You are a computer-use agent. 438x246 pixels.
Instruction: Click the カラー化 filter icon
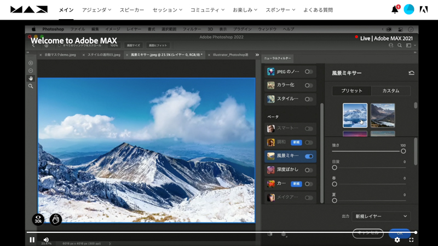(x=270, y=85)
